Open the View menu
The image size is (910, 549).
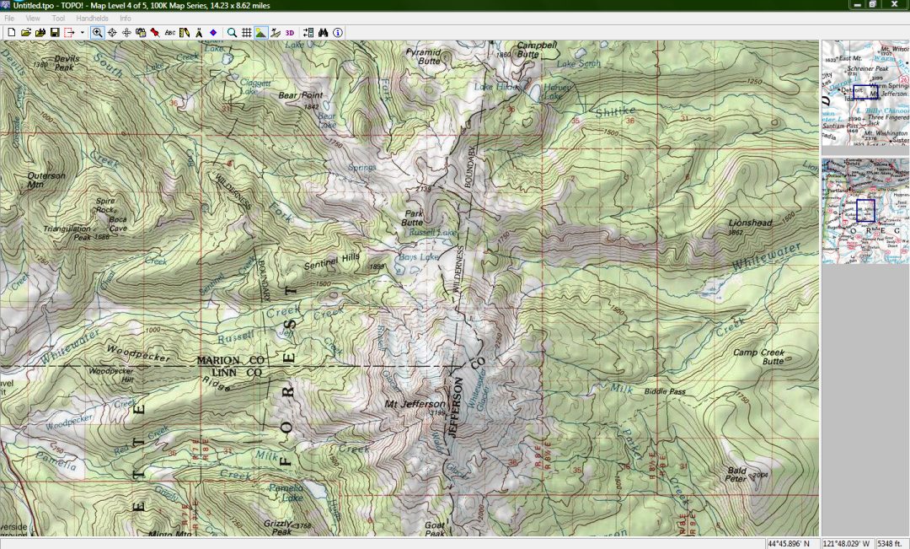[33, 18]
